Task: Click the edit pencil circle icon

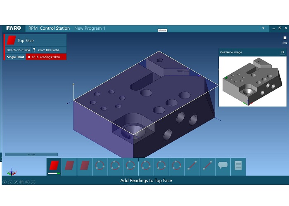Action: (16, 182)
